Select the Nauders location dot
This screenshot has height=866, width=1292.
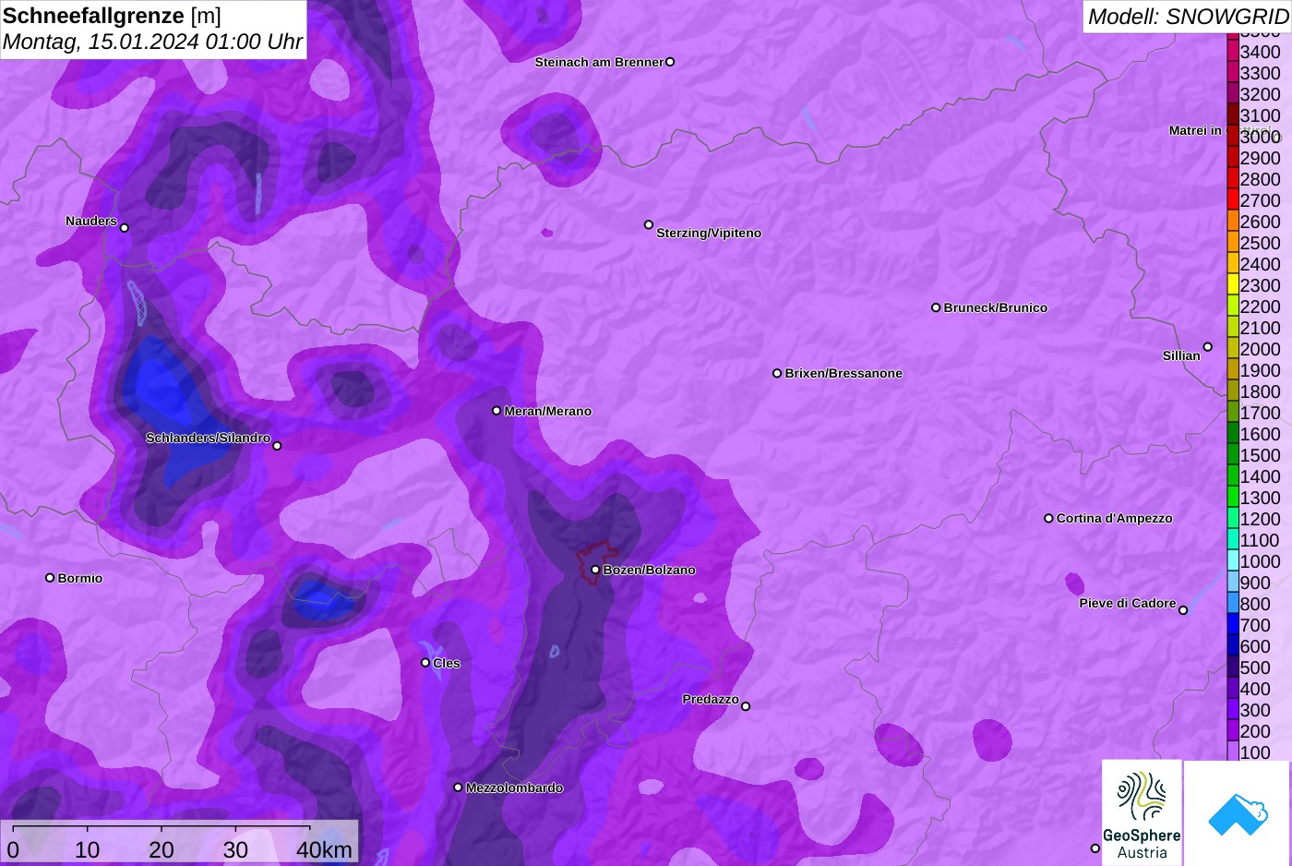(x=125, y=228)
